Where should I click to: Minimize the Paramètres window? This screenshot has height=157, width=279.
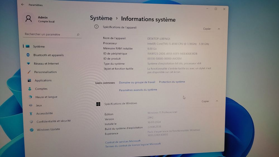207,9
